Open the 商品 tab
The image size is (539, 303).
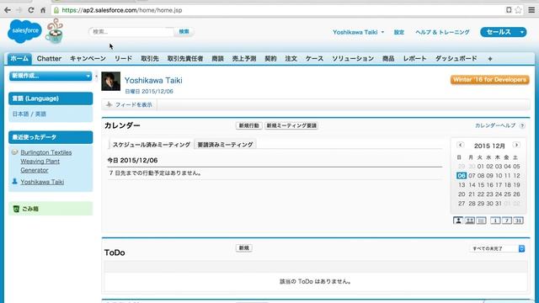click(388, 59)
